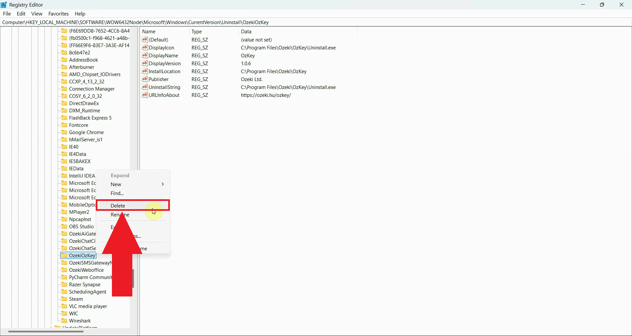Open the DisplayVersion value

(x=165, y=63)
